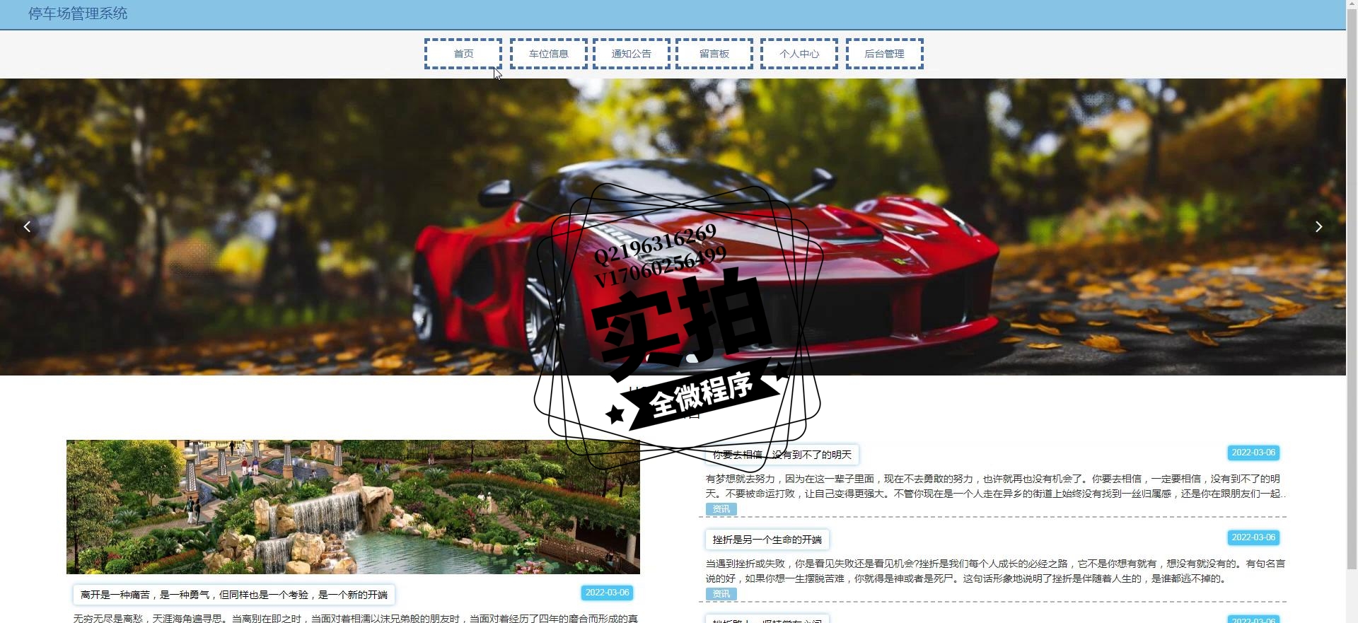This screenshot has width=1358, height=623.
Task: Click the summary starting 当遇到挫折或失败
Action: click(995, 571)
